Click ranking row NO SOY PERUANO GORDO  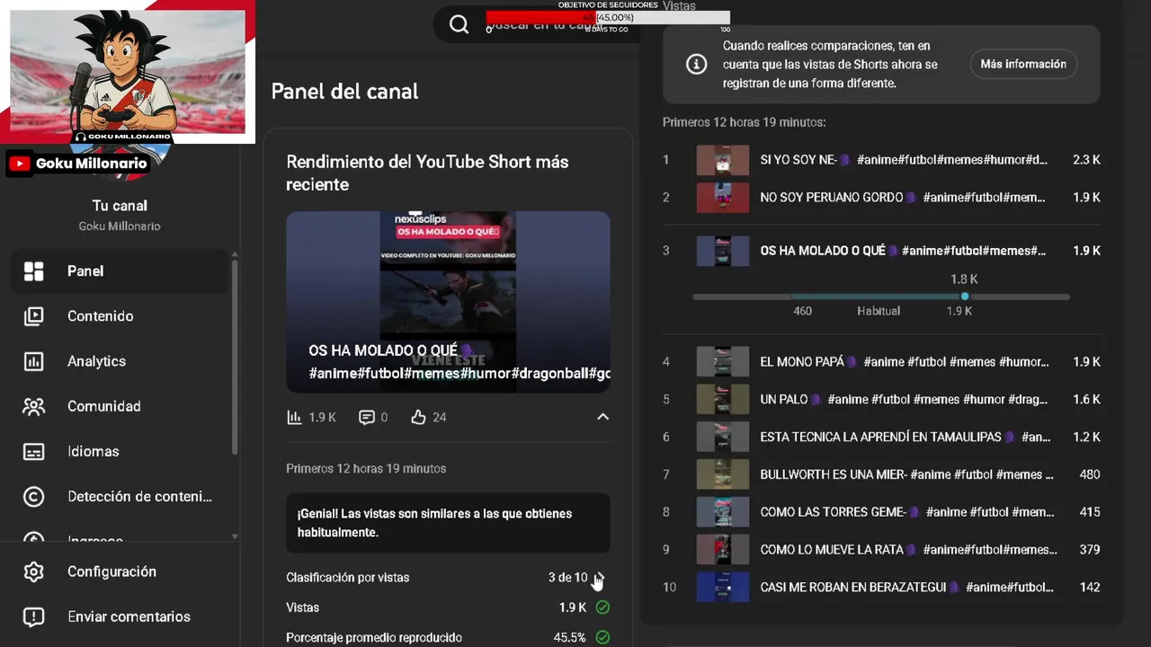881,198
